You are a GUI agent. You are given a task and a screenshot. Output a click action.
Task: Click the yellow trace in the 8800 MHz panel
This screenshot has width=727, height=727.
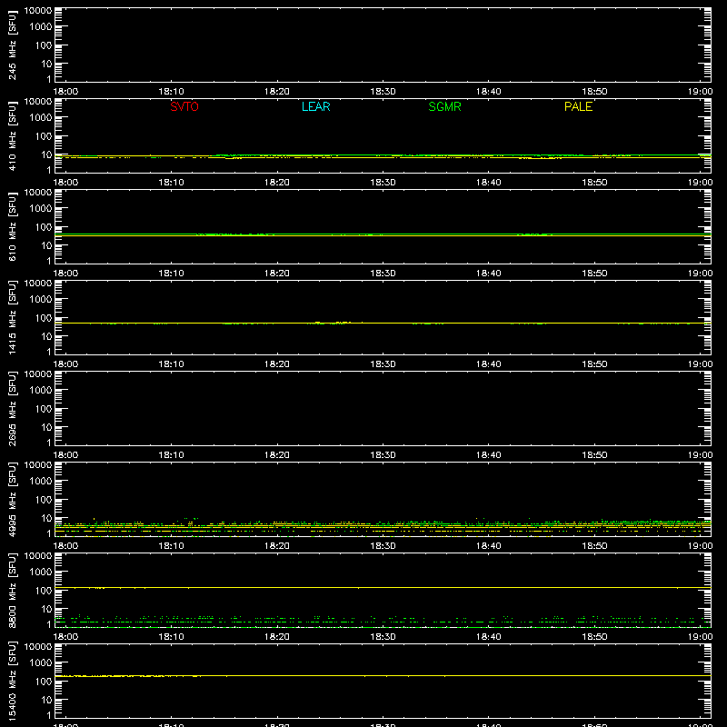point(383,587)
